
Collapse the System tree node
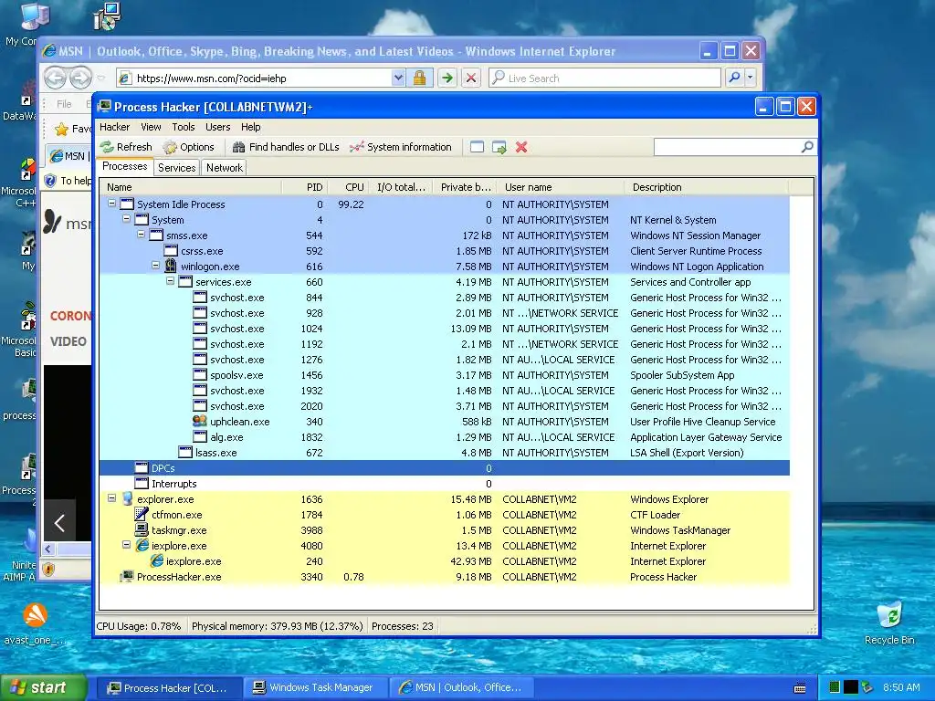click(126, 219)
